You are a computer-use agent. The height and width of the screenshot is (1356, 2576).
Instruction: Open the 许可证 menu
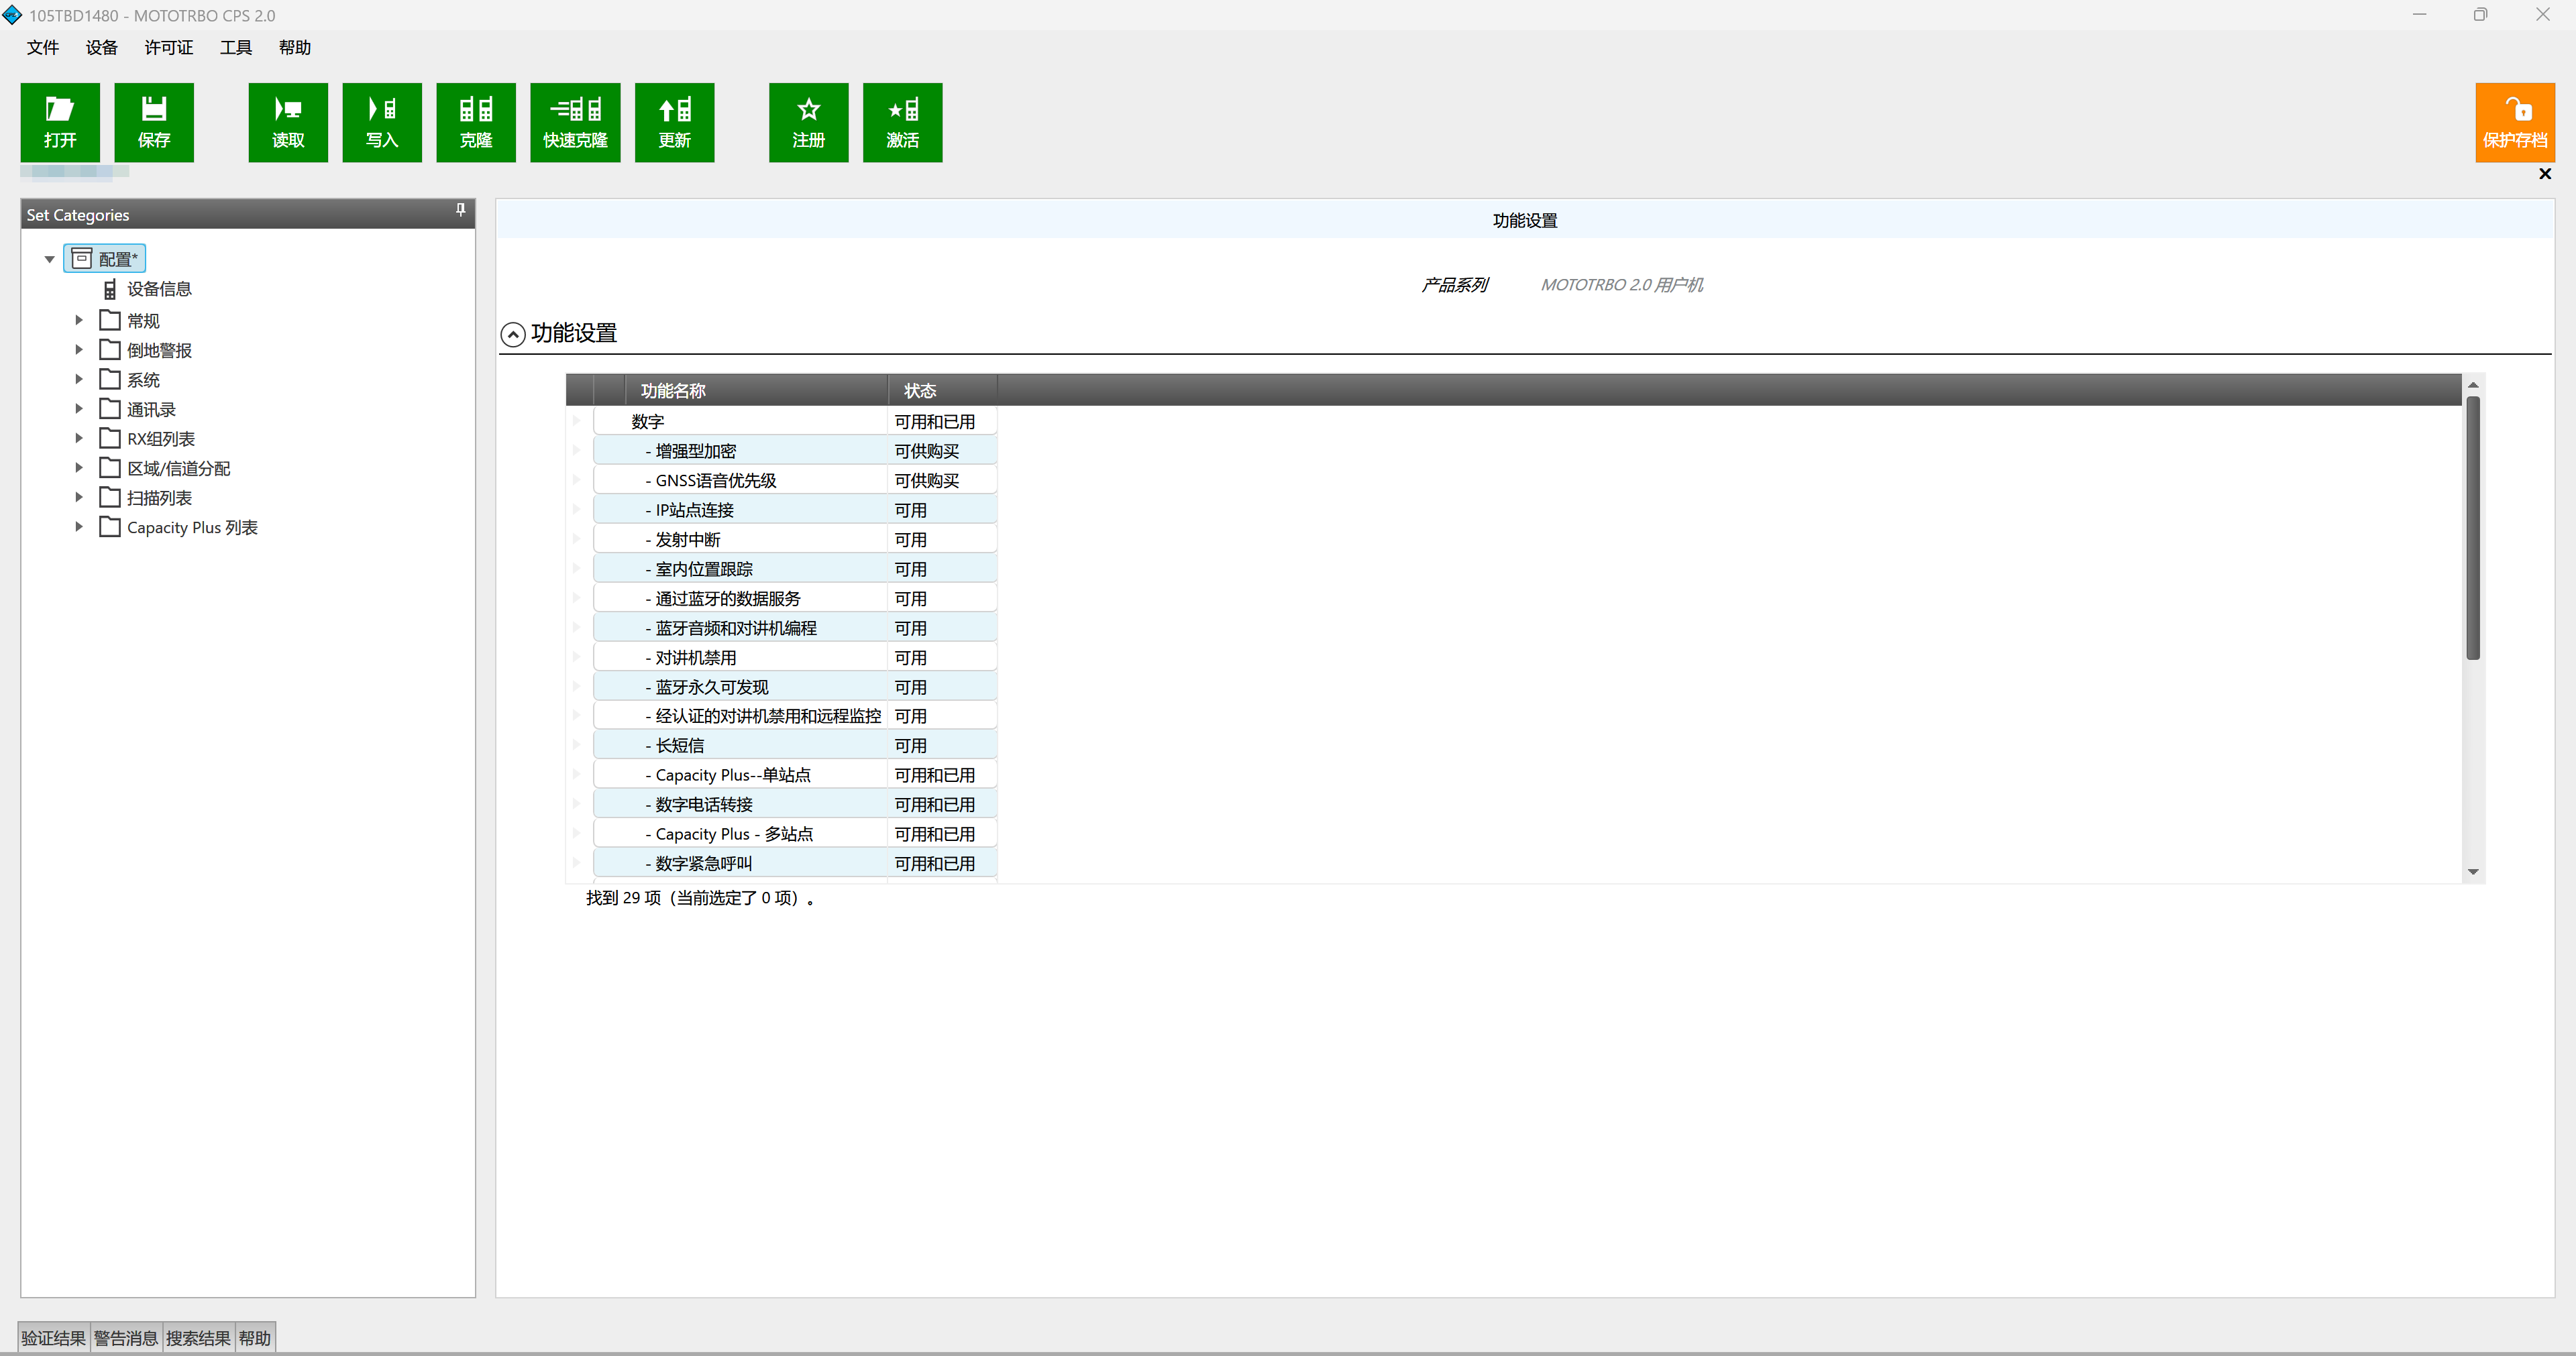pyautogui.click(x=168, y=47)
